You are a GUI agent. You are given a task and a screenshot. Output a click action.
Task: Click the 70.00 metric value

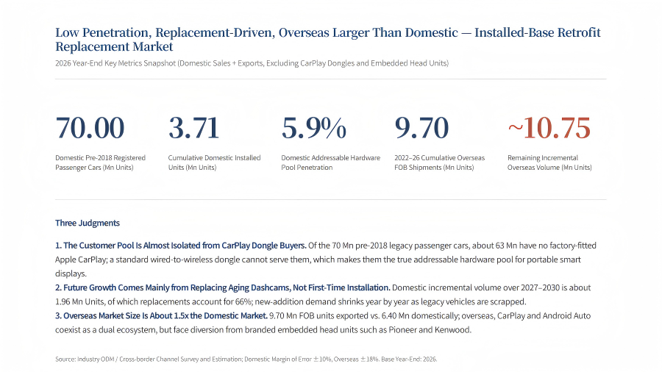click(90, 128)
